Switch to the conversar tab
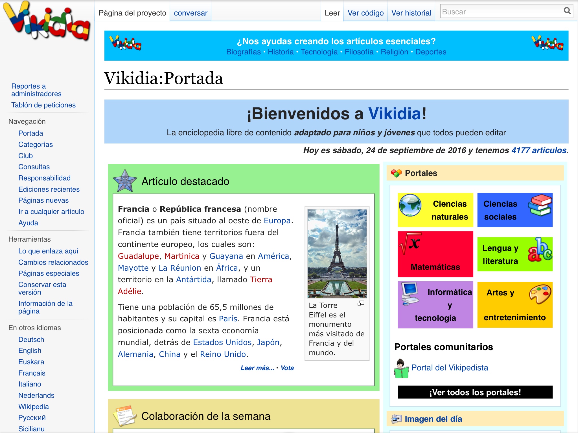This screenshot has width=578, height=433. [x=191, y=13]
